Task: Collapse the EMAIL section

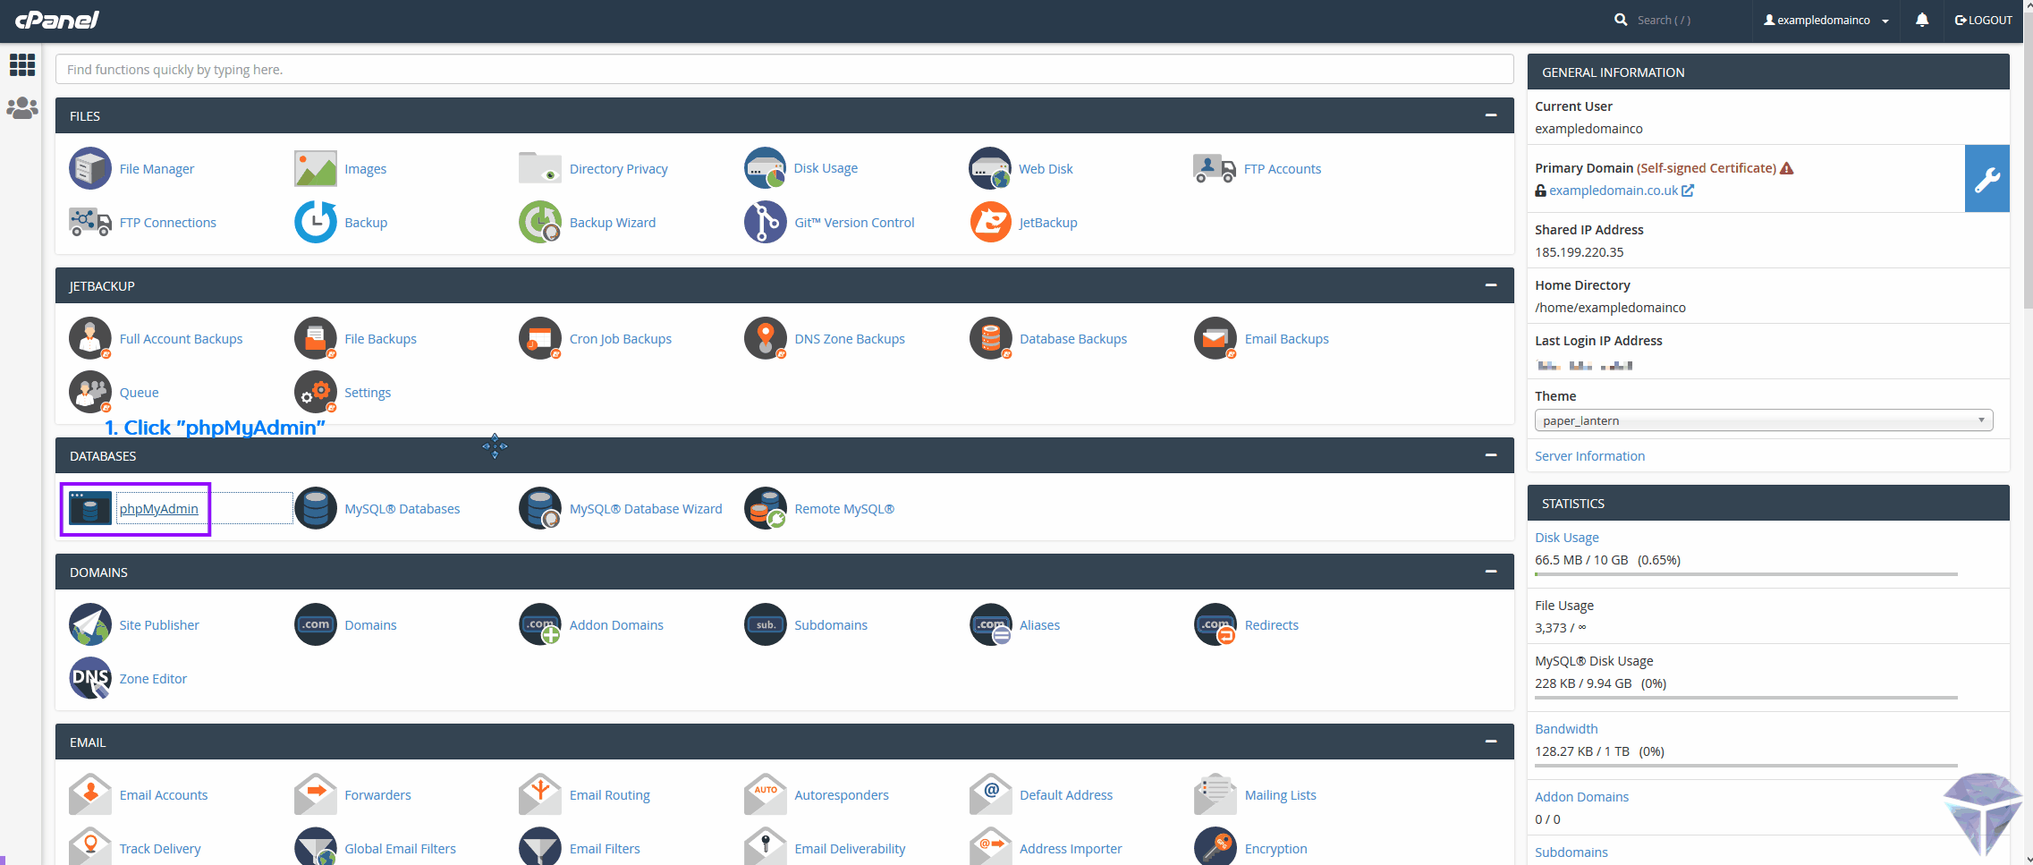Action: pos(1491,742)
